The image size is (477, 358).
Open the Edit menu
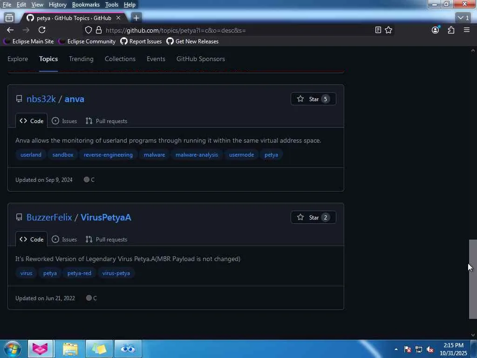[x=21, y=5]
